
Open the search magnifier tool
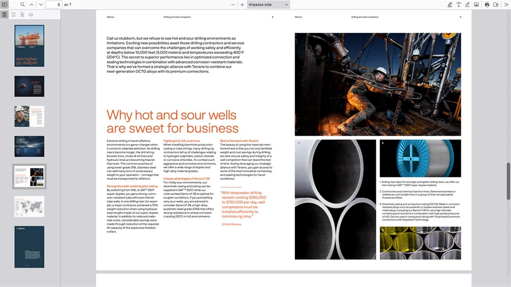pyautogui.click(x=22, y=4)
